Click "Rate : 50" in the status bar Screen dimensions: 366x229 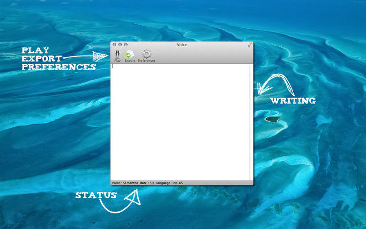[x=147, y=183]
